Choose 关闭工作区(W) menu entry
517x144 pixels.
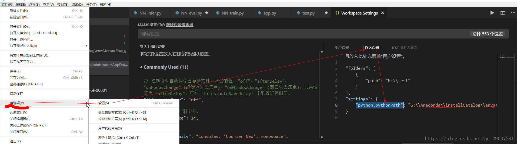(45, 125)
